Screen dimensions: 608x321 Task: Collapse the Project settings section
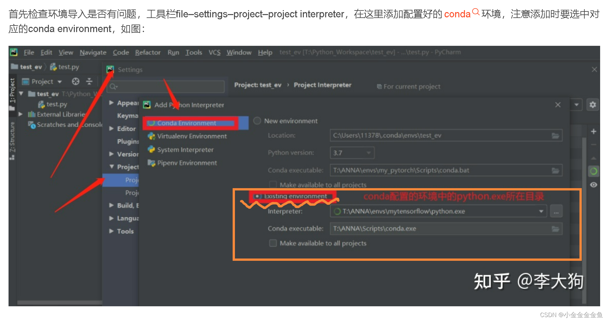click(112, 167)
